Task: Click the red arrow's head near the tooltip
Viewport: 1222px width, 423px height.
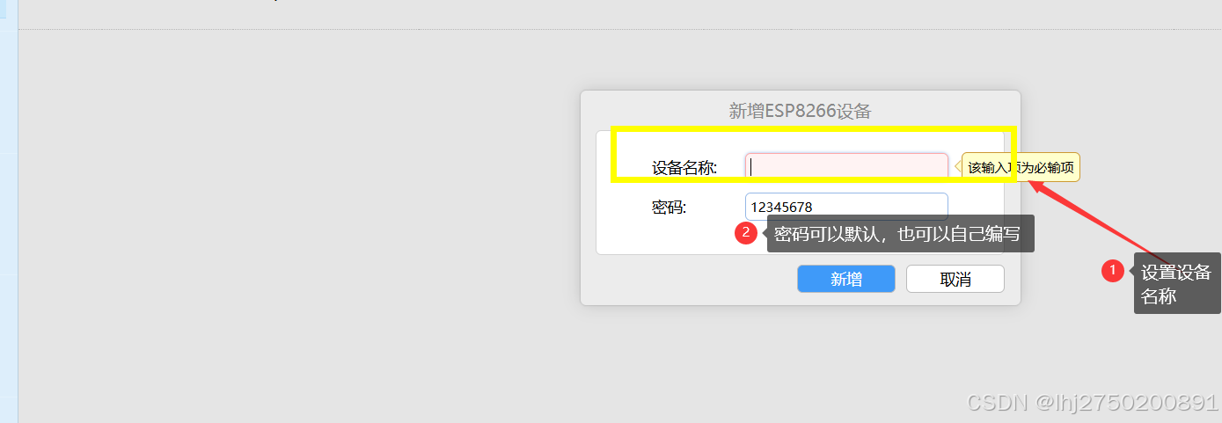Action: 1037,186
